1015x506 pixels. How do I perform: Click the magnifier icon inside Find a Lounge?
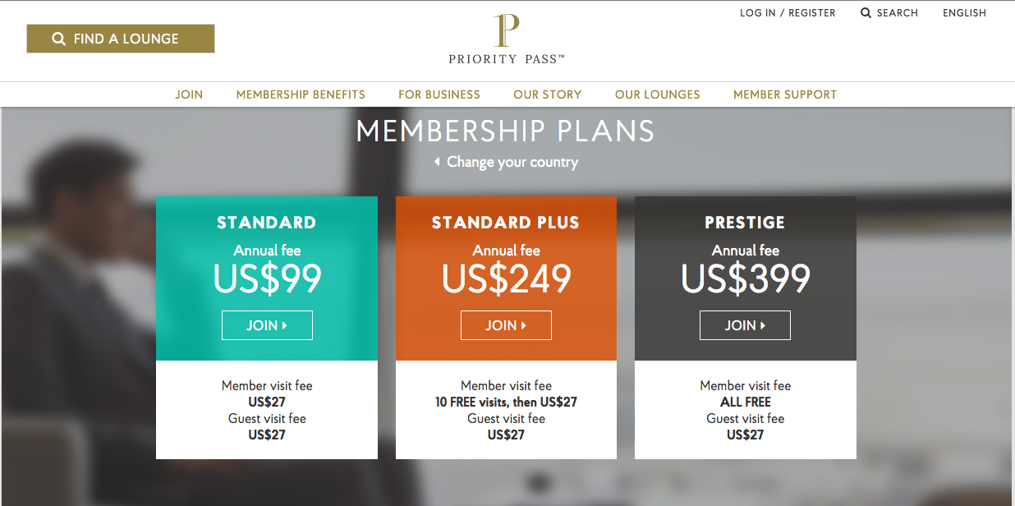[57, 38]
